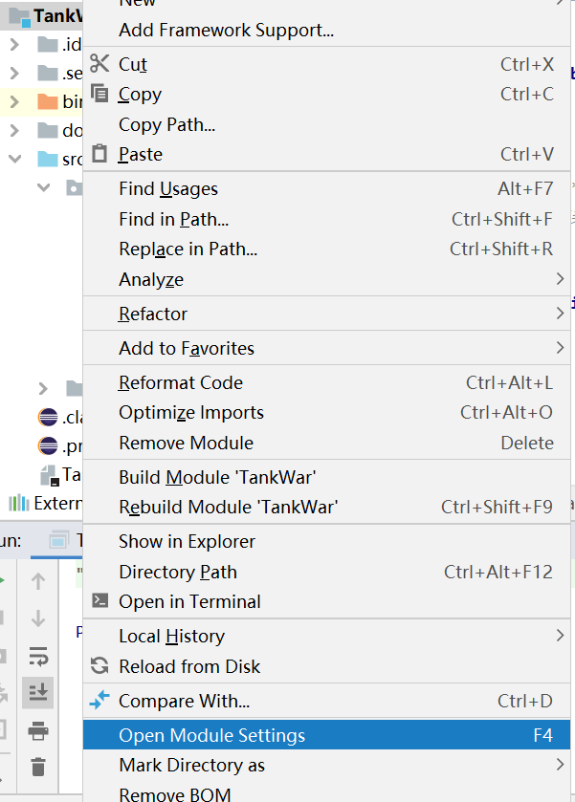Toggle soft-wrap in the Run console
Viewport: 575px width, 802px height.
[x=38, y=656]
